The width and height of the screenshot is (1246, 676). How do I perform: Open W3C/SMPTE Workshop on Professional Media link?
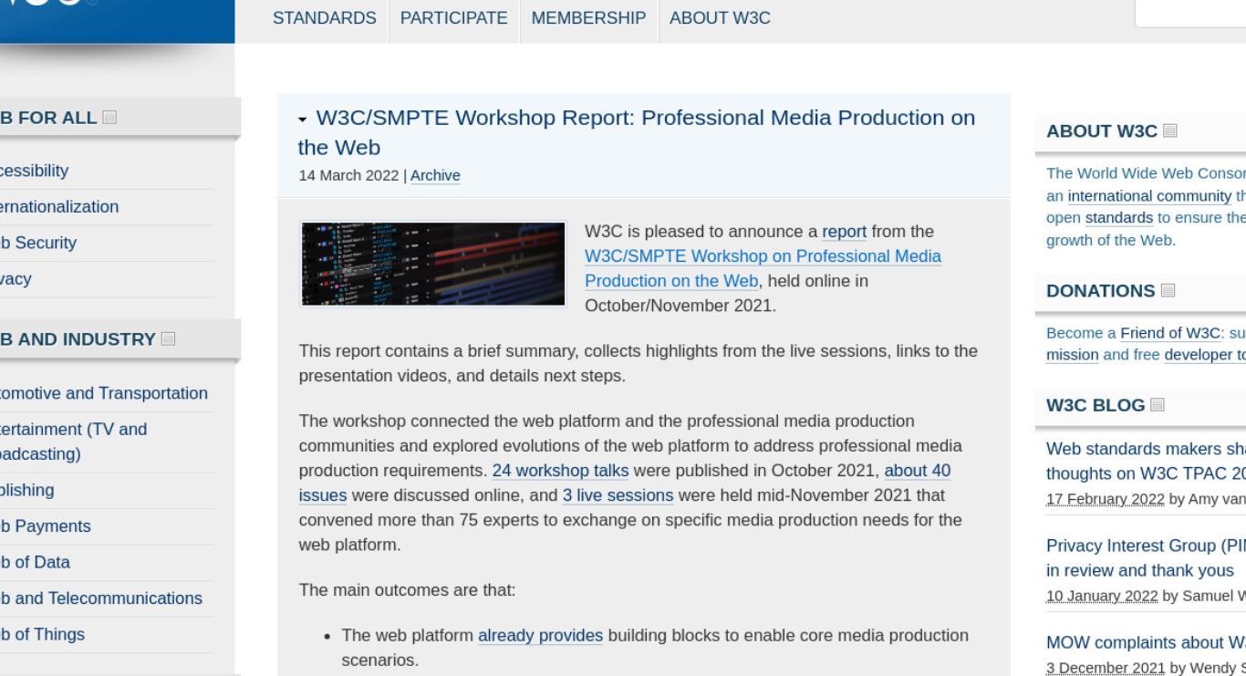click(763, 268)
